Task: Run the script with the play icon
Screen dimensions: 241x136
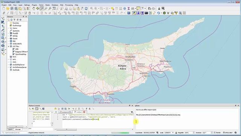Action: (x=69, y=109)
